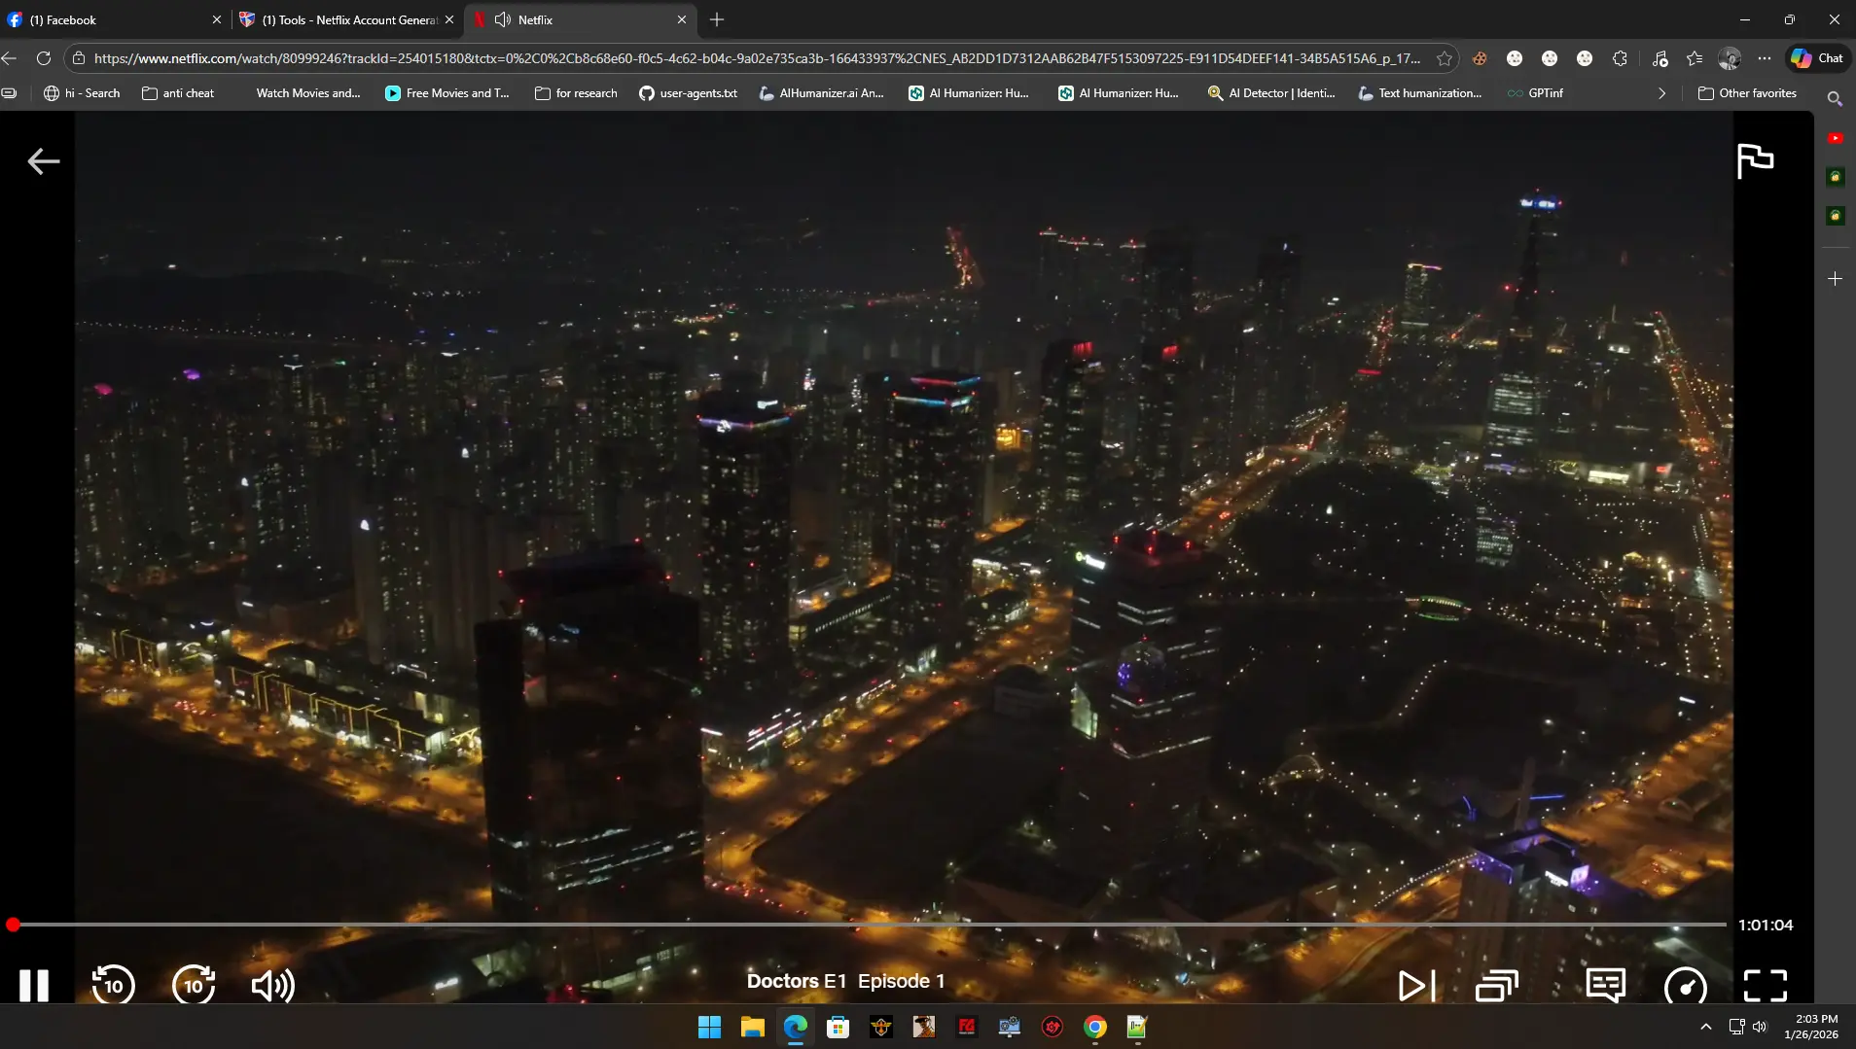Go back in the browser

(10, 58)
